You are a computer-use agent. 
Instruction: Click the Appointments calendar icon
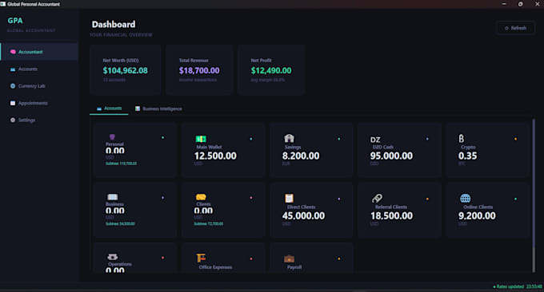click(13, 103)
